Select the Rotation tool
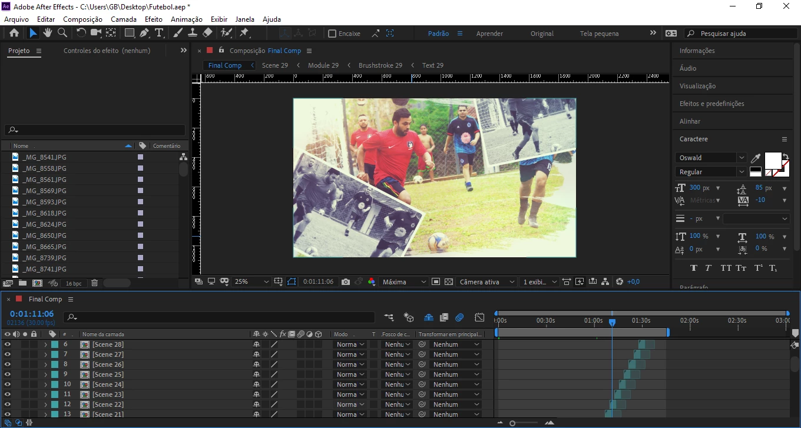 click(x=81, y=33)
